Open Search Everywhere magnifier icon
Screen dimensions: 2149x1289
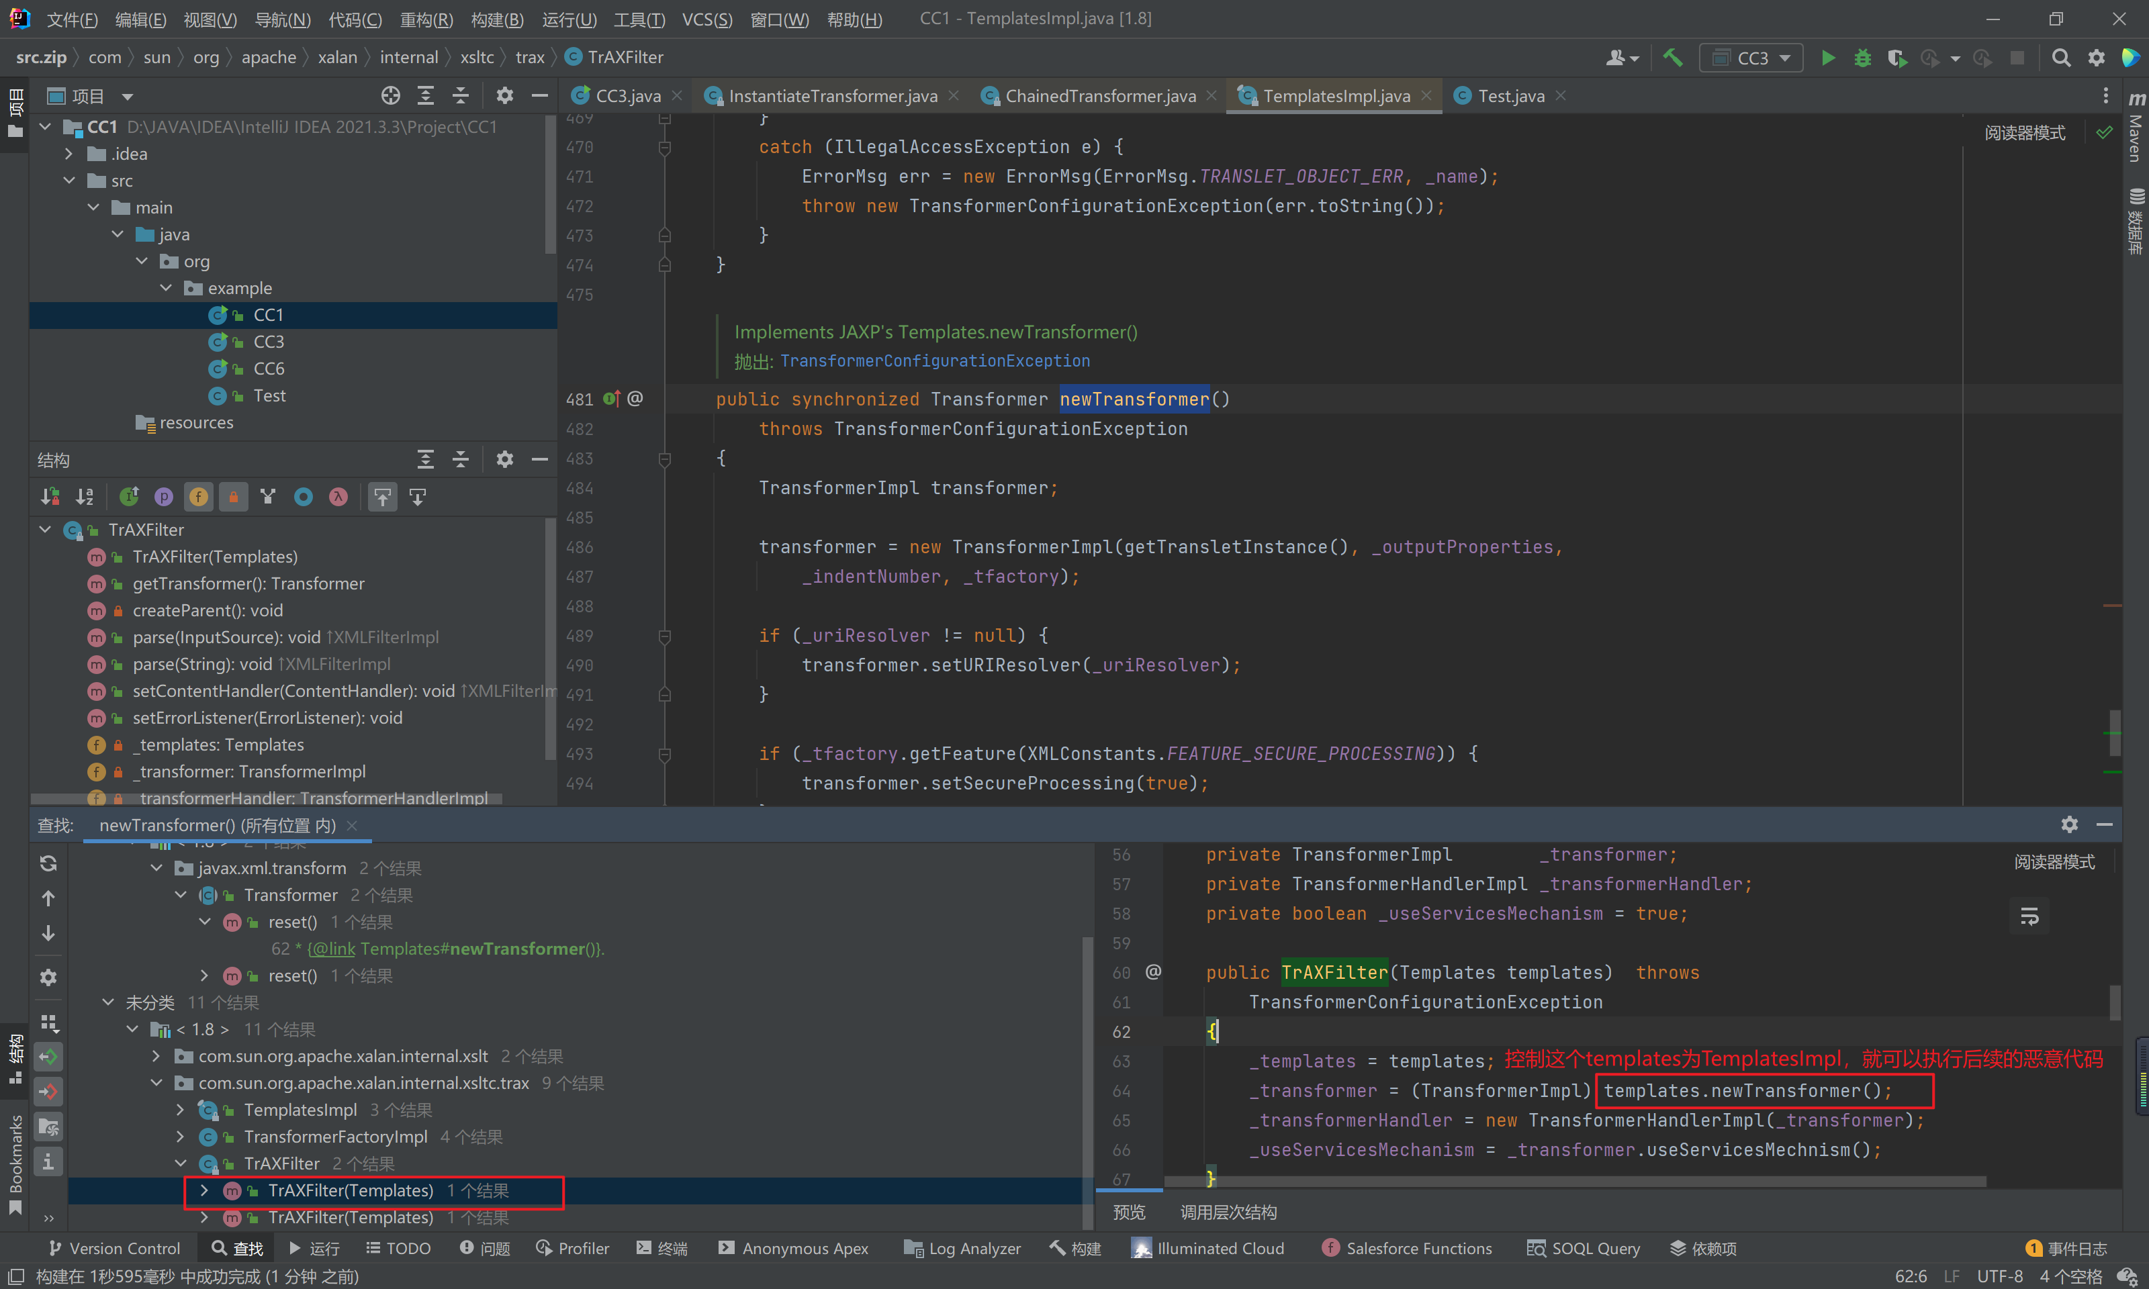point(2060,58)
